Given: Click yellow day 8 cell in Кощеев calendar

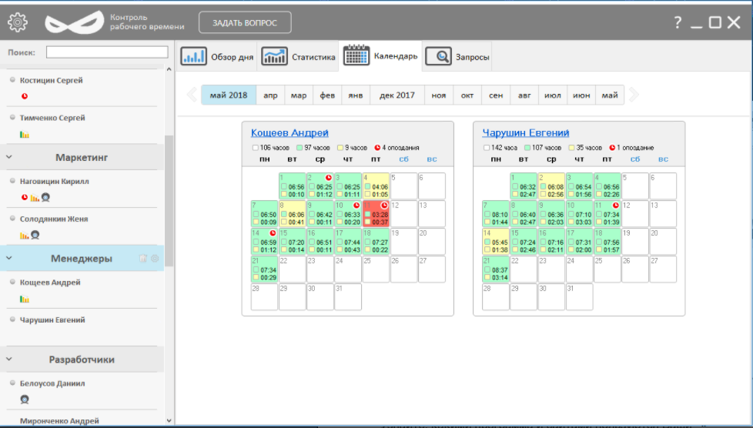Looking at the screenshot, I should 292,214.
